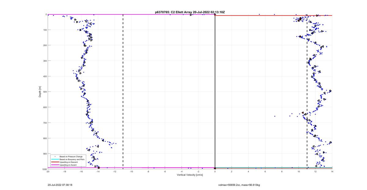Image resolution: width=367 pixels, height=190 pixels.
Task: Click x-axis tick label '-14'
Action: pyautogui.click(x=98, y=172)
